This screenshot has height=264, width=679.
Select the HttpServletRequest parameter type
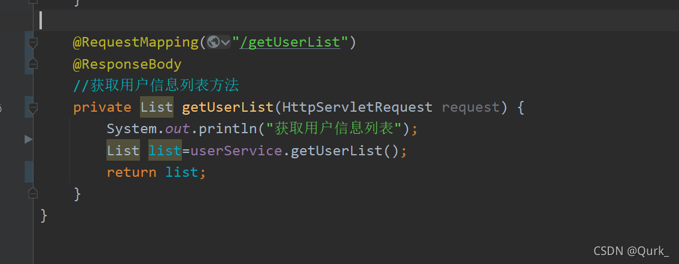pos(357,108)
